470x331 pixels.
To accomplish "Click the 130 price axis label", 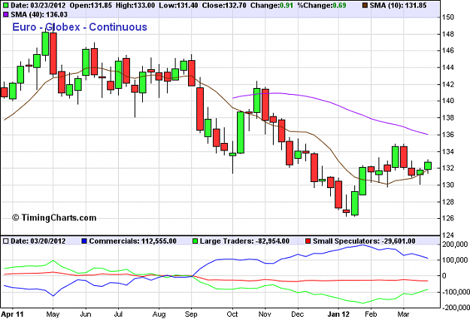I will [448, 185].
